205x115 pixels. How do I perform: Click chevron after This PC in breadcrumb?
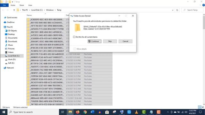(30, 10)
